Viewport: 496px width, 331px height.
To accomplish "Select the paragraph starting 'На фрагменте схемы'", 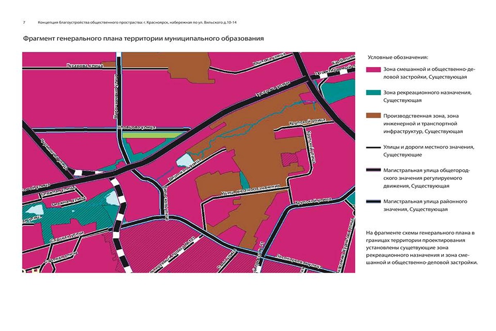I will 422,247.
